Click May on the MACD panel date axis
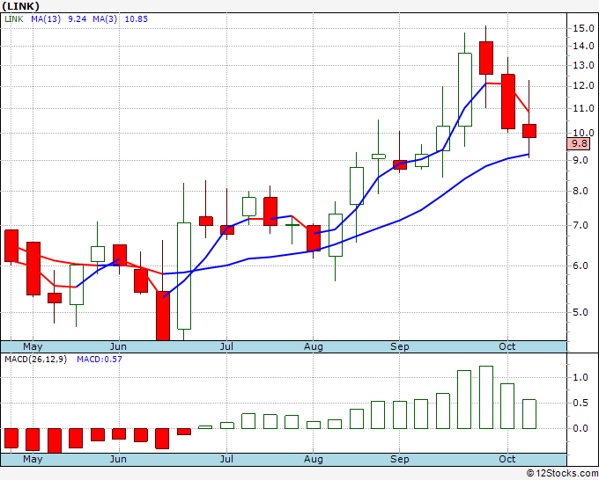This screenshot has height=480, width=599. pyautogui.click(x=33, y=460)
